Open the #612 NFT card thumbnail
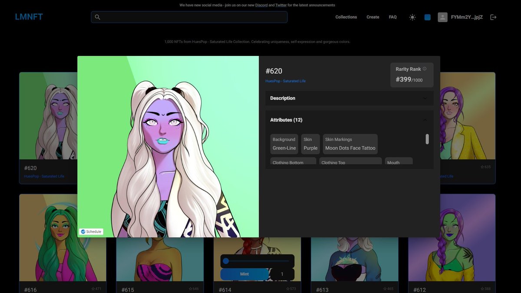The width and height of the screenshot is (521, 293). 452,237
